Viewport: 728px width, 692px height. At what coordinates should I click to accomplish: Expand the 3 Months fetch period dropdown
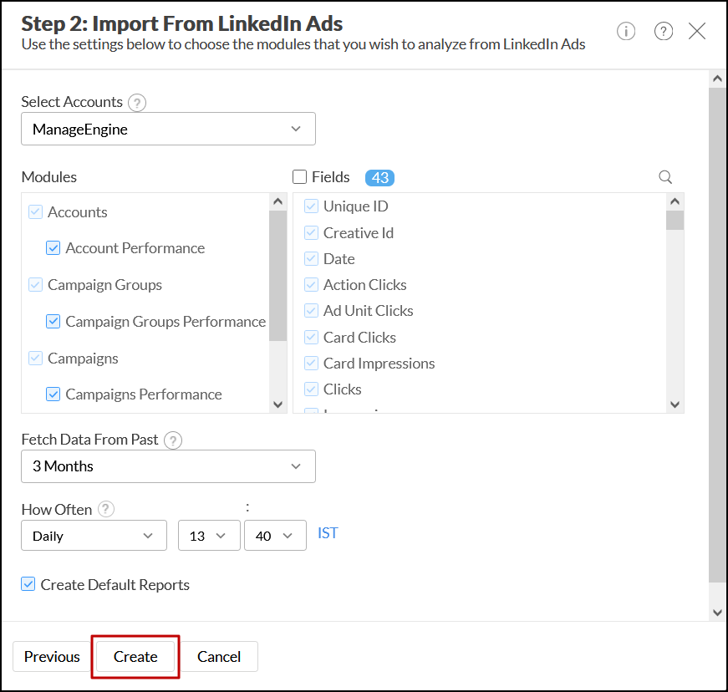pyautogui.click(x=168, y=466)
